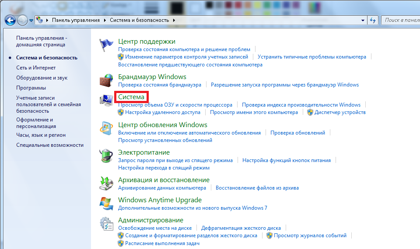Open Архивирование данных компьютера

click(x=162, y=188)
